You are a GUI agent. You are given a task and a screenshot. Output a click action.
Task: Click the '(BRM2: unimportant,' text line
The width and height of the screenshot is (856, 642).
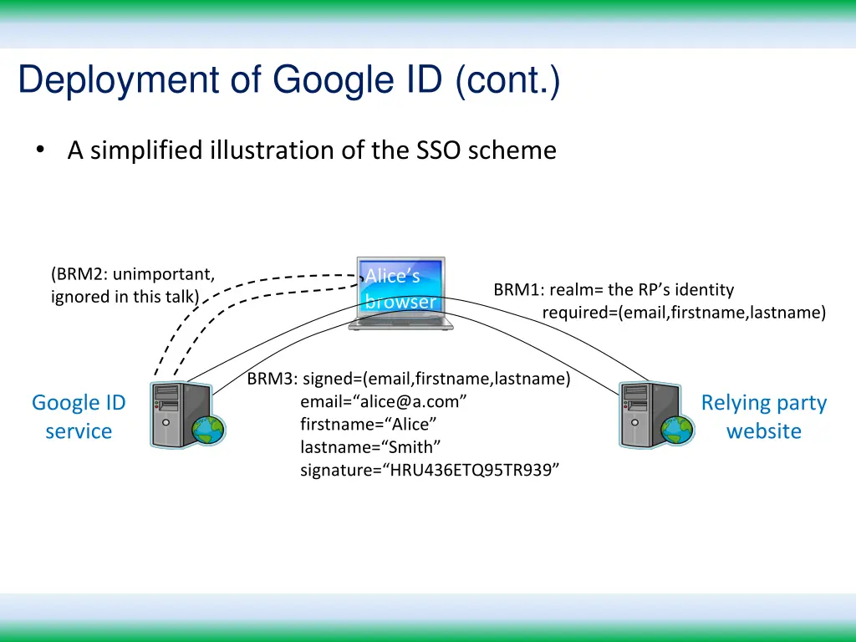(133, 273)
